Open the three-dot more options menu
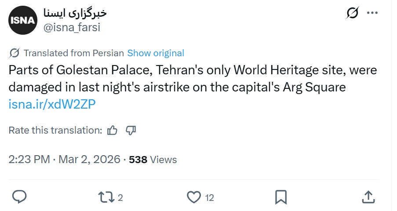Viewport: 397px width, 211px height. pyautogui.click(x=372, y=13)
